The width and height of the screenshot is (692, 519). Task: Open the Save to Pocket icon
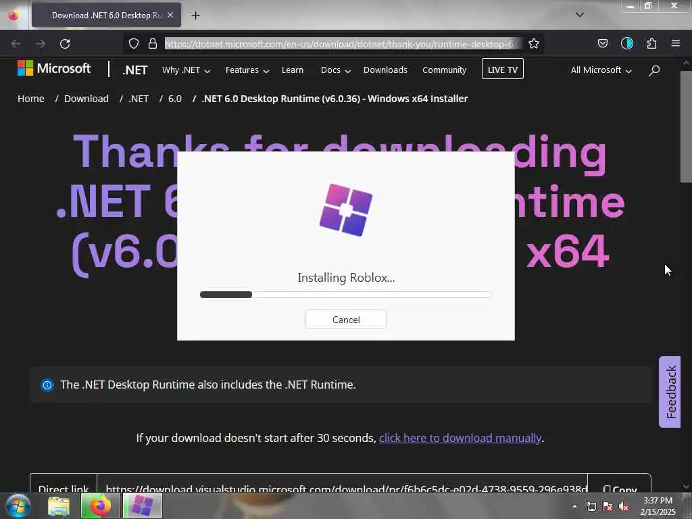coord(602,43)
